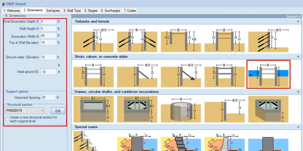This screenshot has width=303, height=151.
Task: Select inclined raker B/2 template
Action: pyautogui.click(x=137, y=75)
